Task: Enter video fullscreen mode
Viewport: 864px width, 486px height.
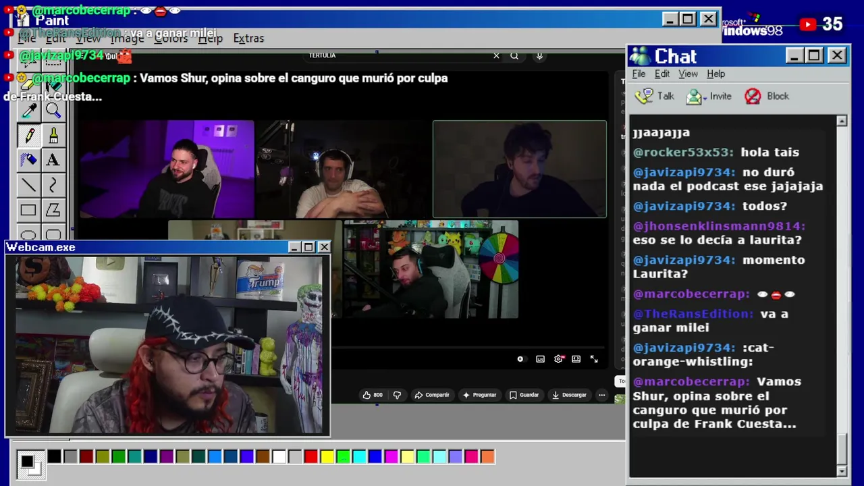Action: (594, 359)
